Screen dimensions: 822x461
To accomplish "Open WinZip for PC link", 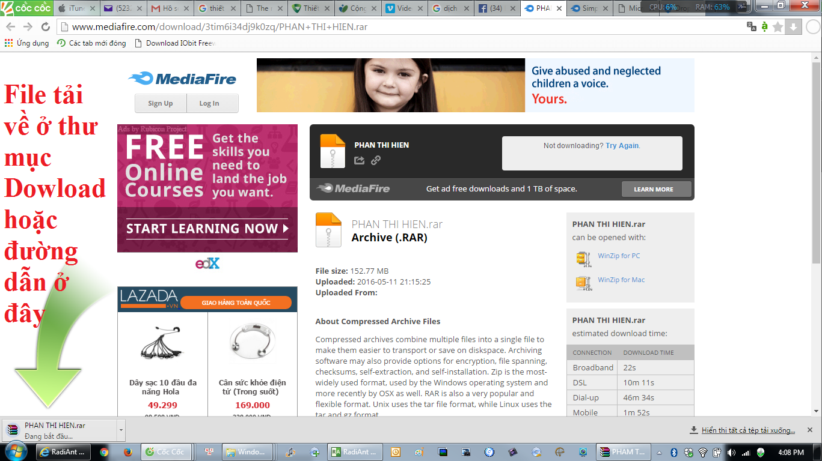I will point(619,256).
